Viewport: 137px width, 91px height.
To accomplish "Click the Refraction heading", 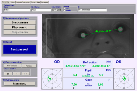I will 90,62.
